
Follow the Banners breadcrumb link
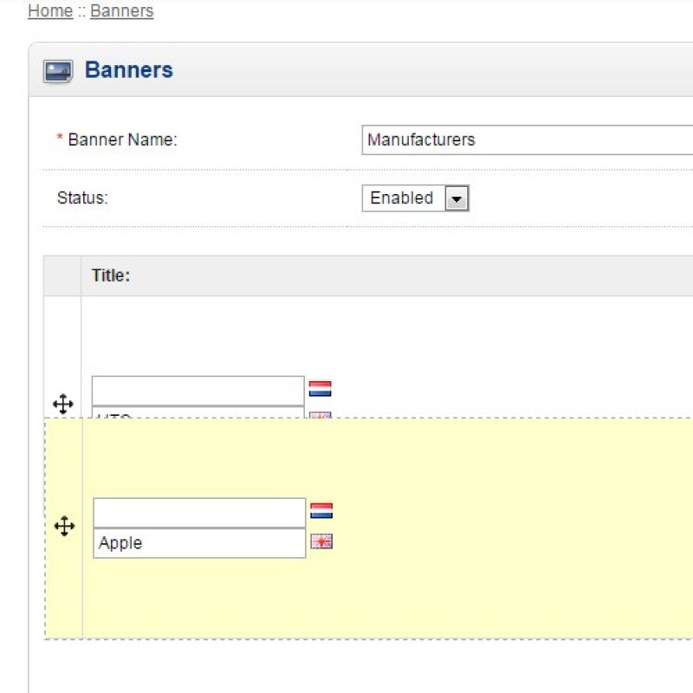(121, 10)
